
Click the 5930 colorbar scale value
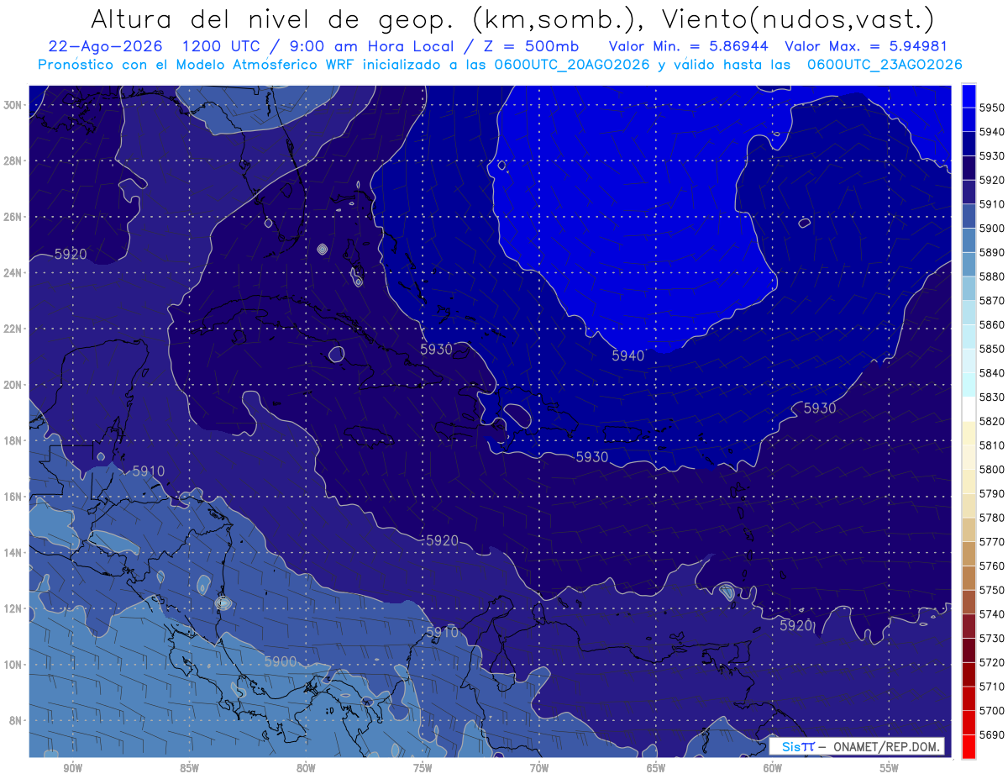click(x=991, y=155)
